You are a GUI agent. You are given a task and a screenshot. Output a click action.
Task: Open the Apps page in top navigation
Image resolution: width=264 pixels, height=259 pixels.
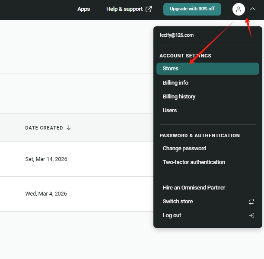83,9
